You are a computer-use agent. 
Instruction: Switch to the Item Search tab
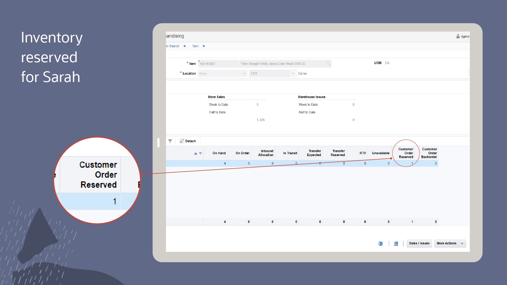[173, 46]
